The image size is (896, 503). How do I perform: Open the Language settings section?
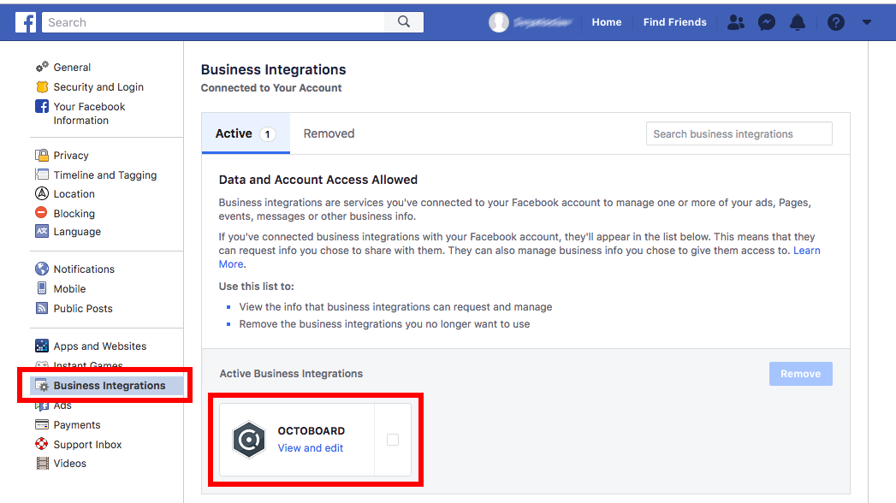tap(77, 232)
